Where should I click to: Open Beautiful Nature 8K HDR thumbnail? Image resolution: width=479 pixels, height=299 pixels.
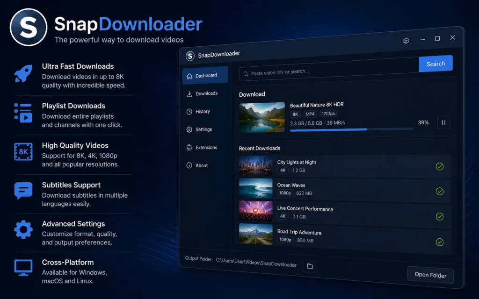click(x=262, y=117)
